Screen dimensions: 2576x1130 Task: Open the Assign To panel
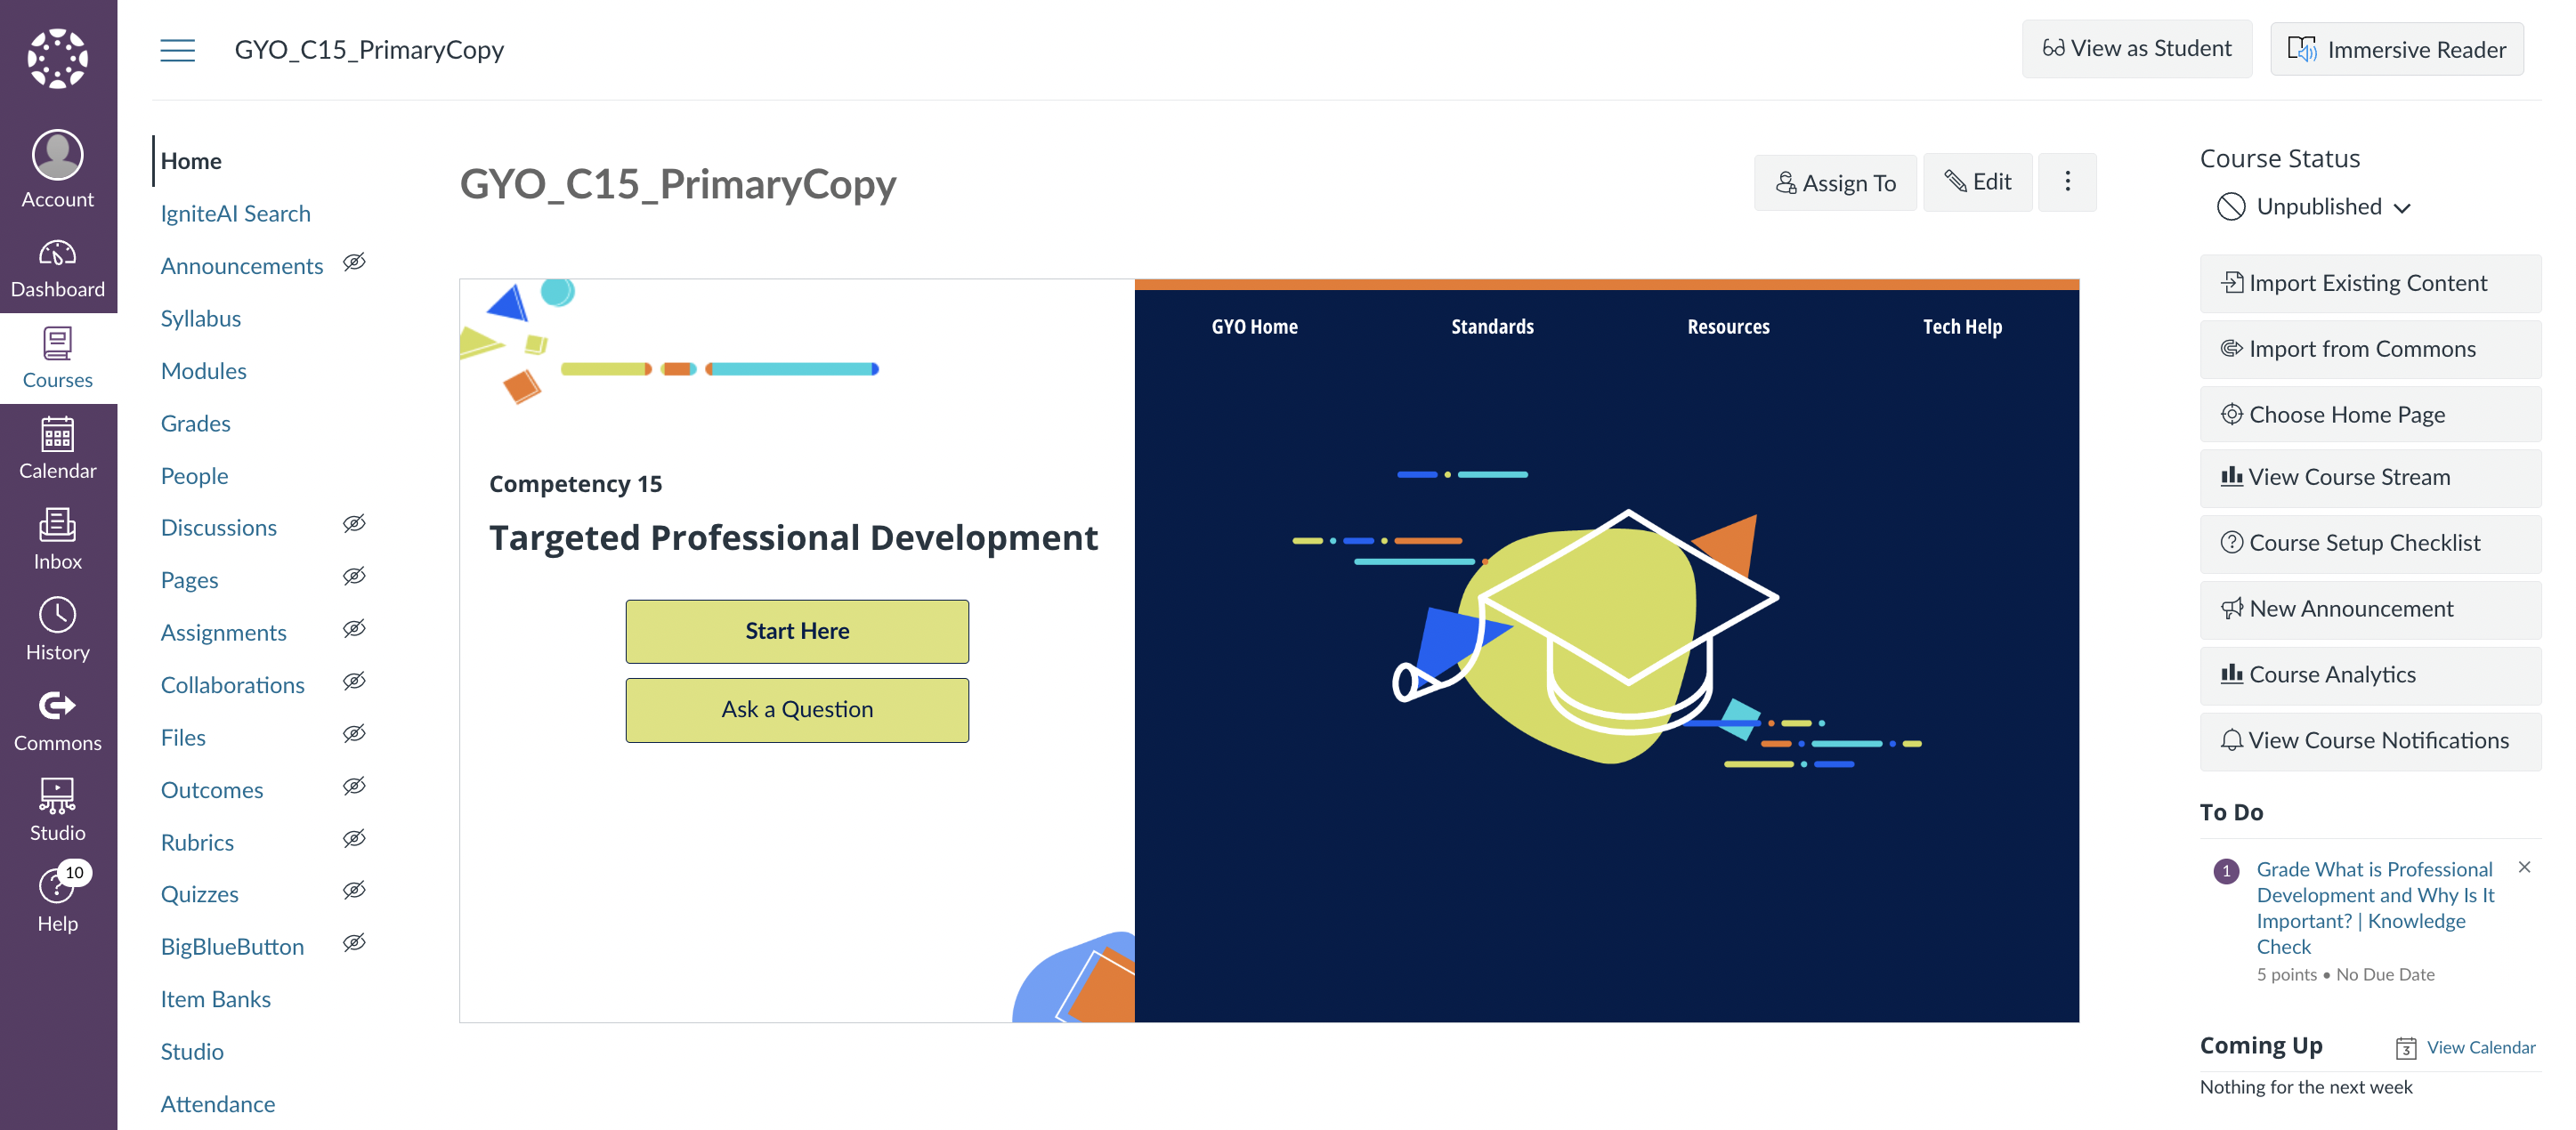(1835, 183)
